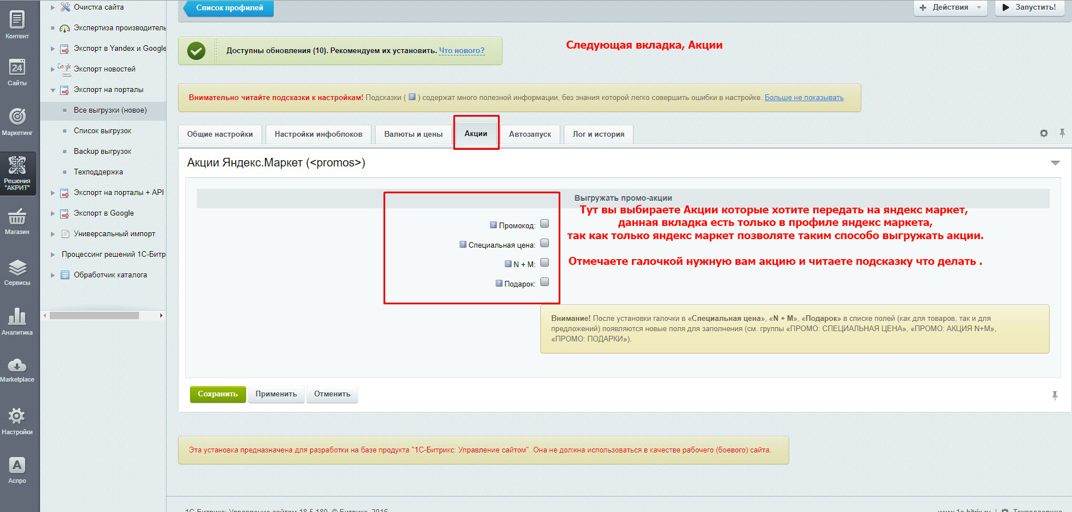The width and height of the screenshot is (1072, 512).
Task: Check the Специальная цена checkbox
Action: [545, 243]
